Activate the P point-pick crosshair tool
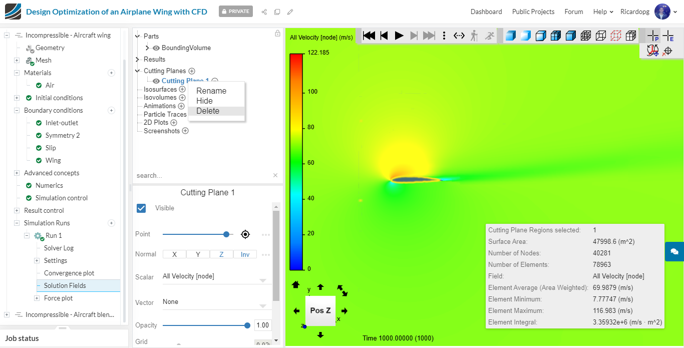Image resolution: width=684 pixels, height=348 pixels. [x=653, y=36]
